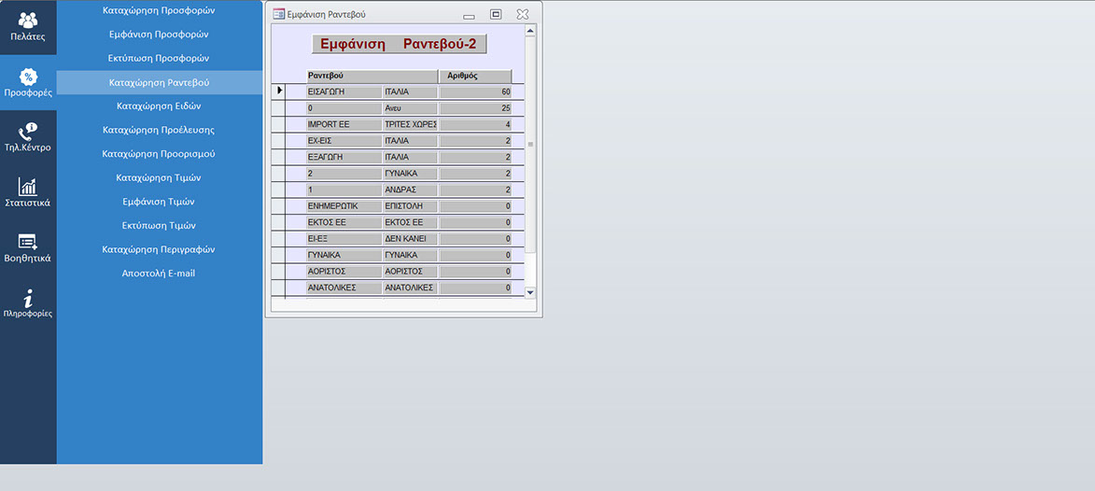Click the form icon in Εμφάνιση Ραντεβού title bar
Viewport: 1095px width, 491px height.
pyautogui.click(x=278, y=14)
